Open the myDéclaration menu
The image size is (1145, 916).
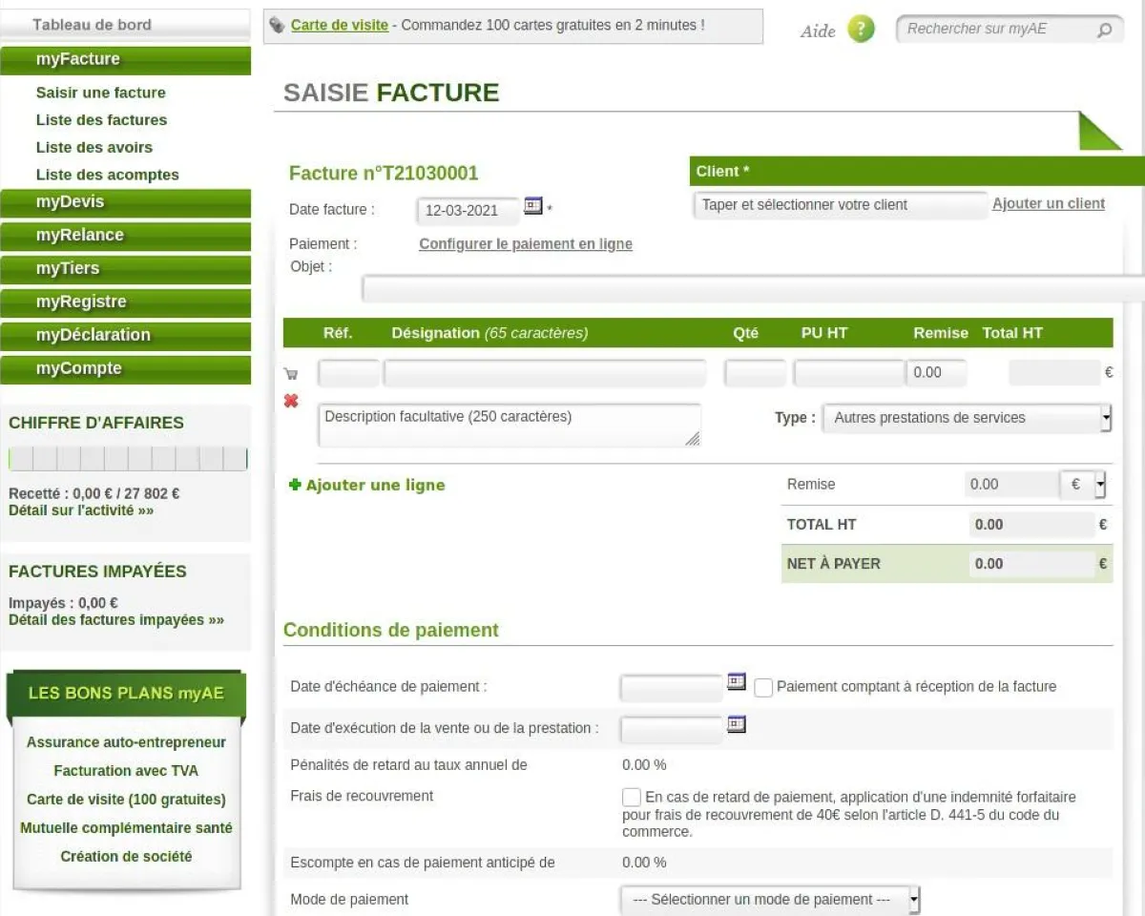point(125,336)
